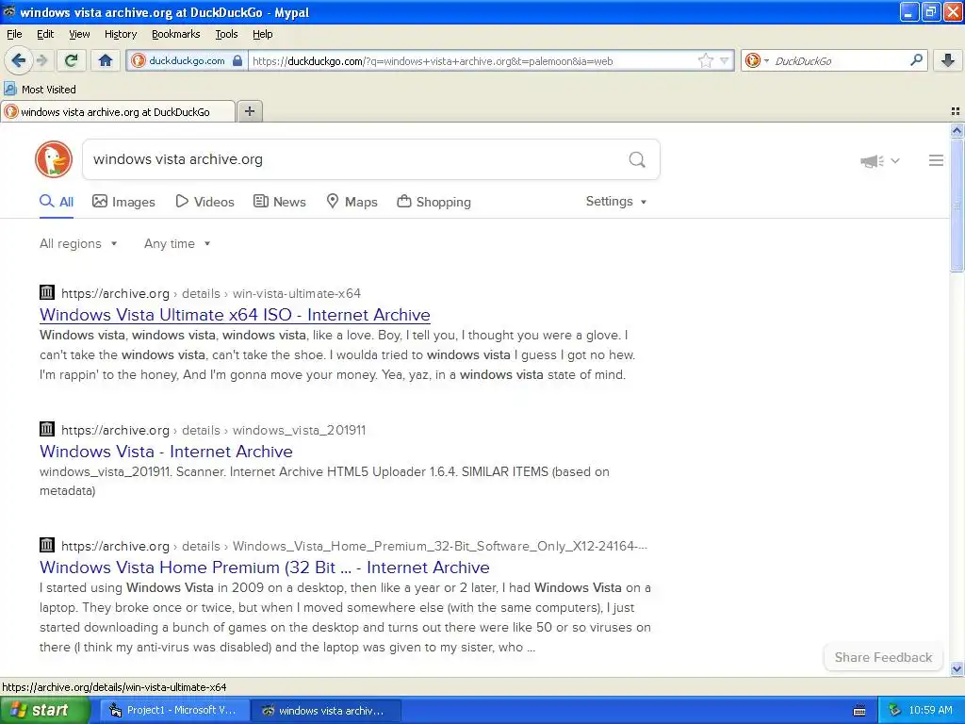Click the search bar magnifier icon
The image size is (965, 724).
coord(916,59)
